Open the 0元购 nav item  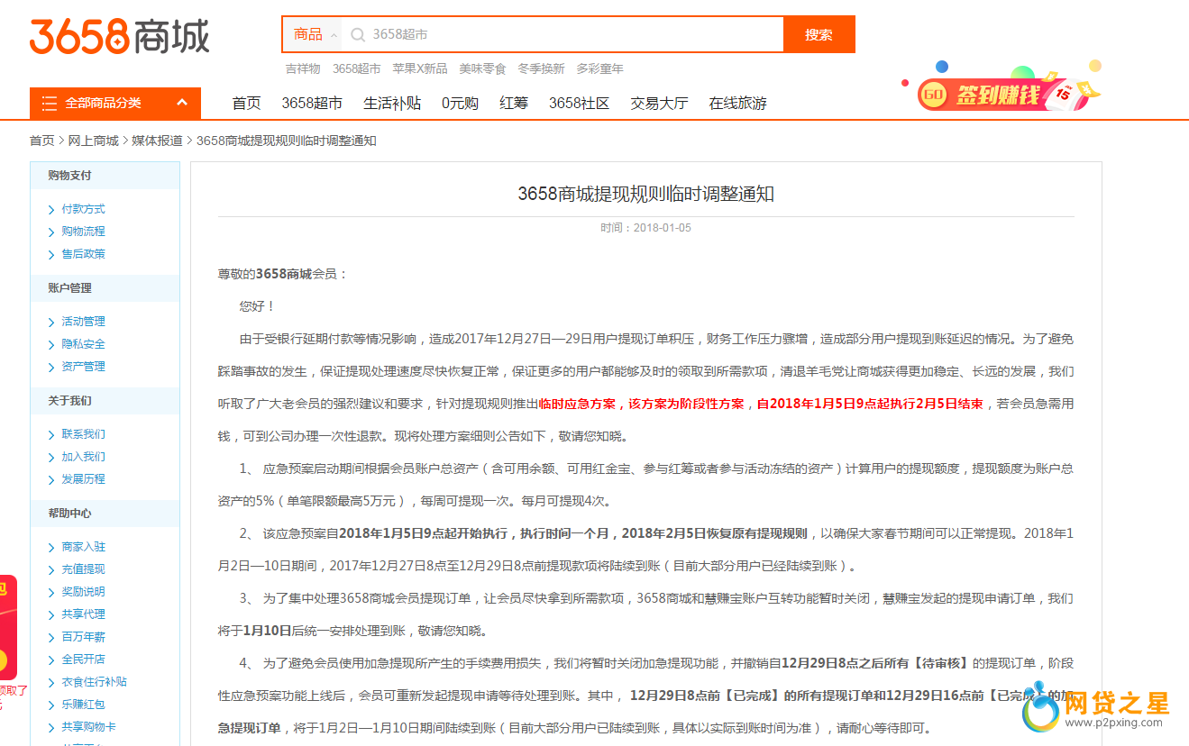pos(460,103)
